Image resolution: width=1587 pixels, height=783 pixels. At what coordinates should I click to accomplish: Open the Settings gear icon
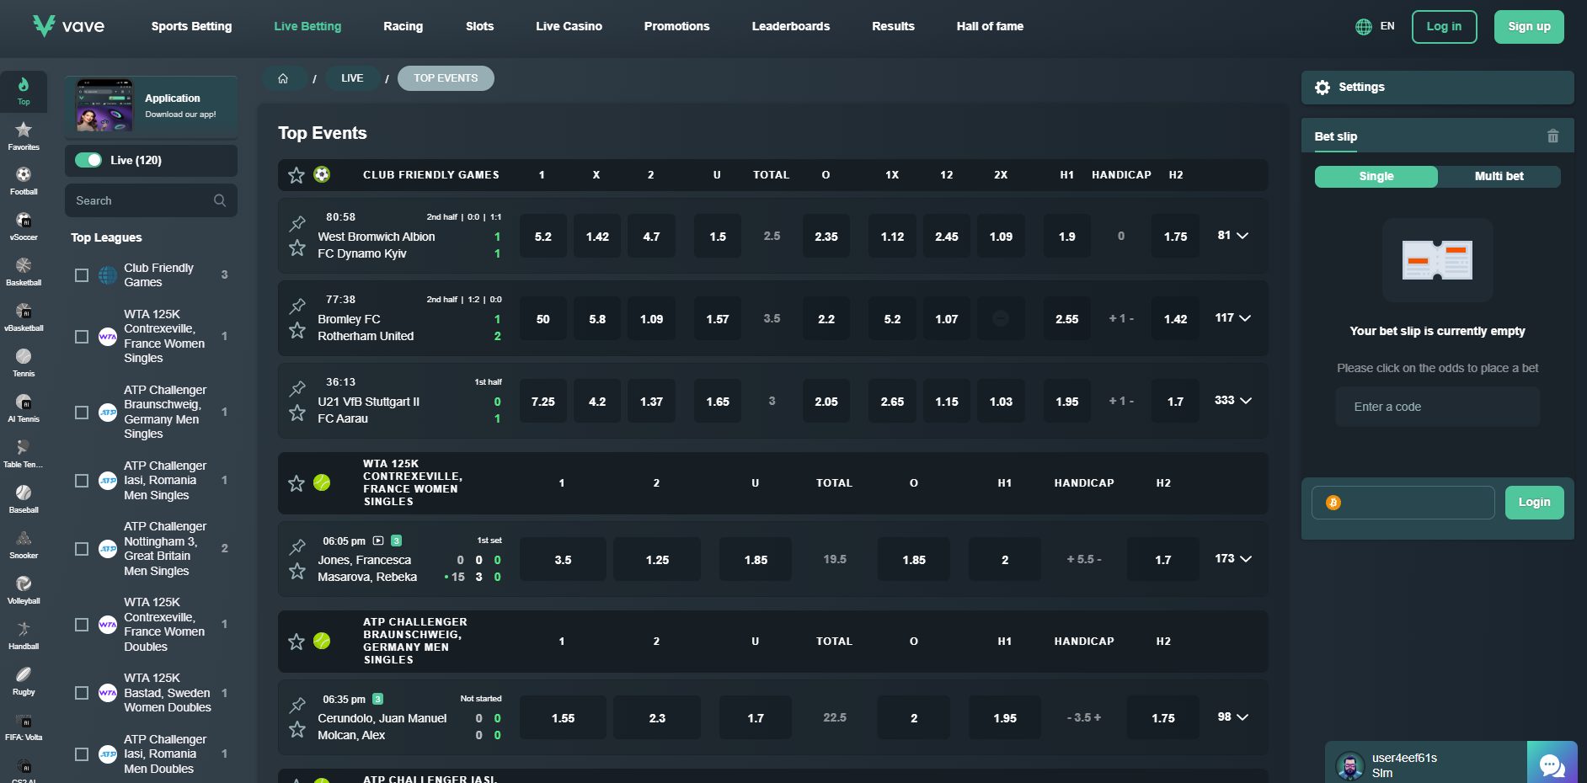1322,88
